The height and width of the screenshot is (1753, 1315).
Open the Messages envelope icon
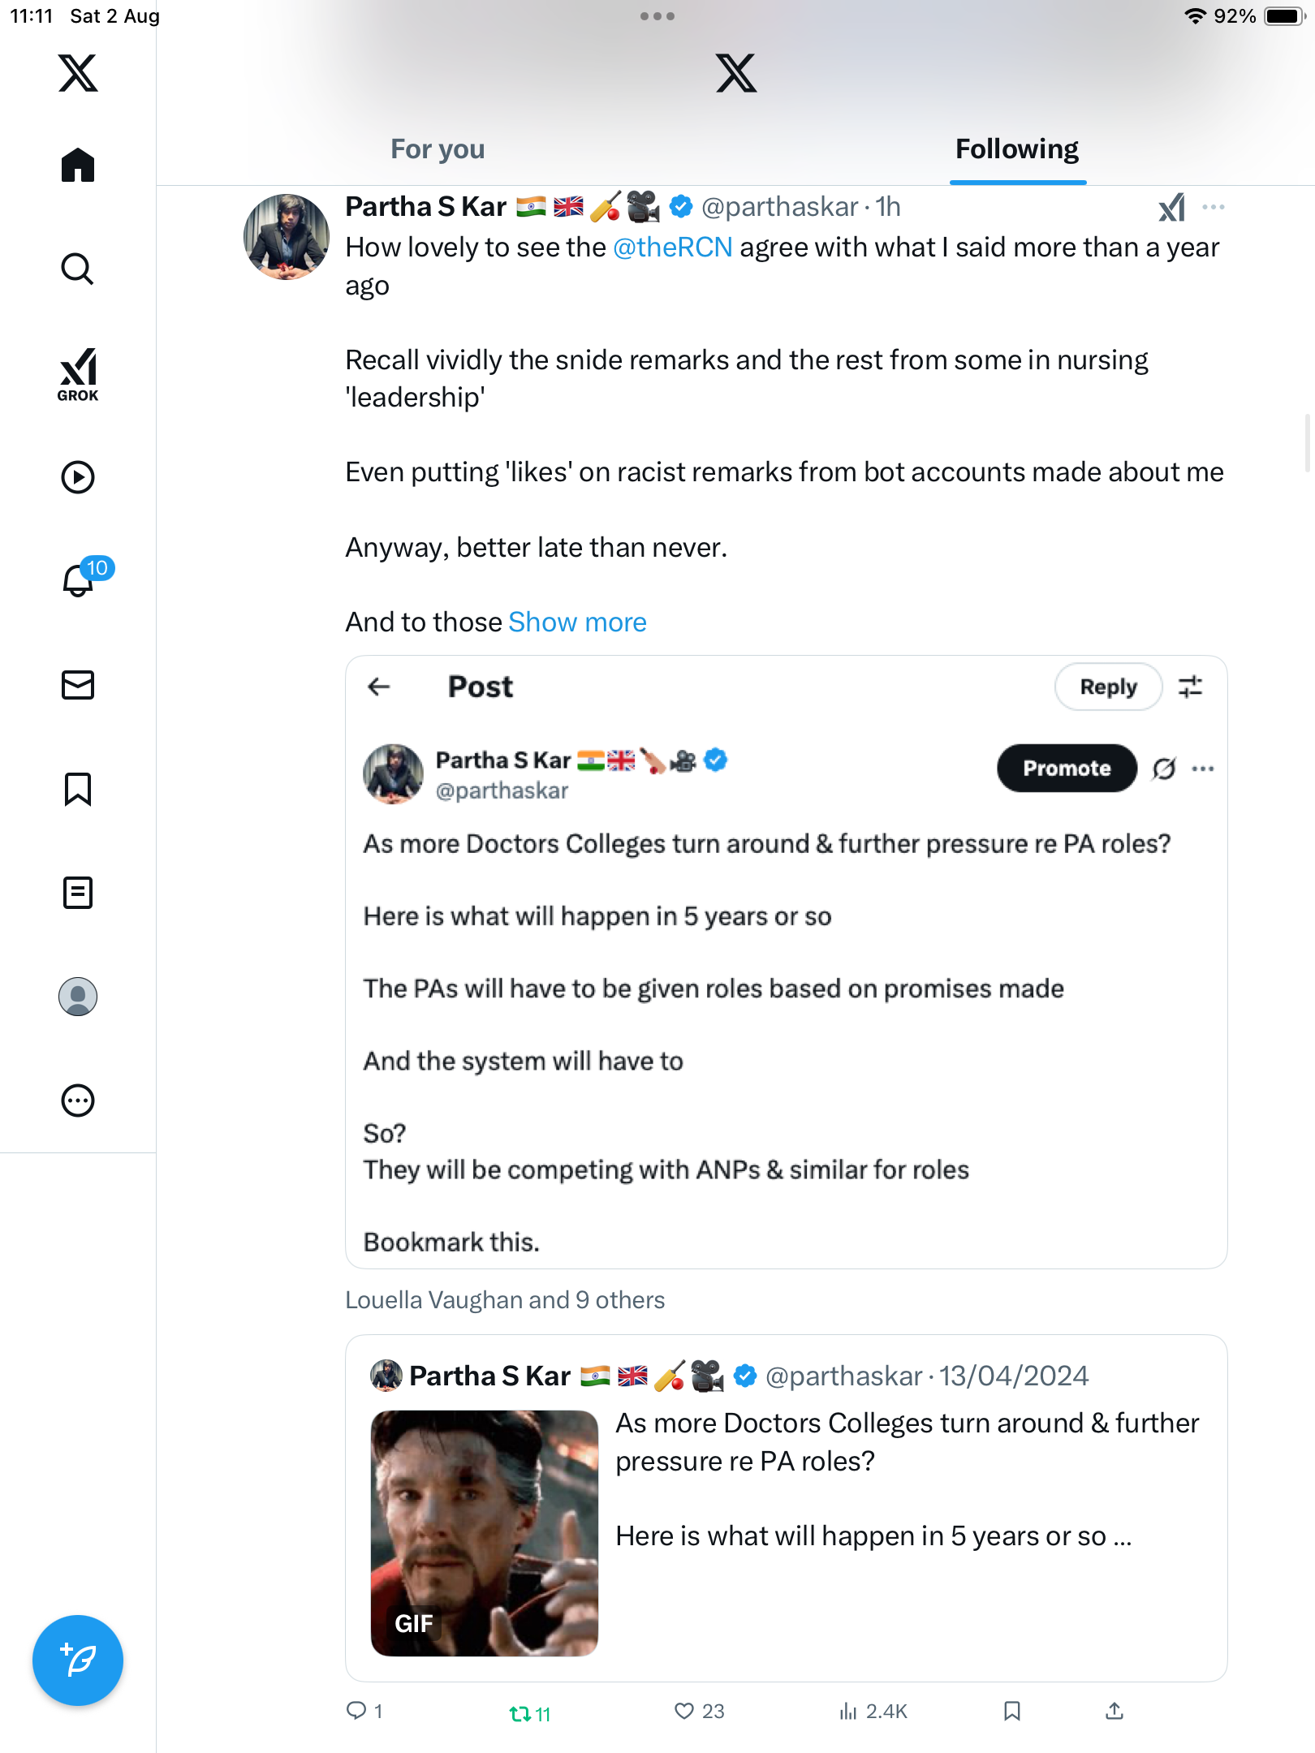pos(78,685)
